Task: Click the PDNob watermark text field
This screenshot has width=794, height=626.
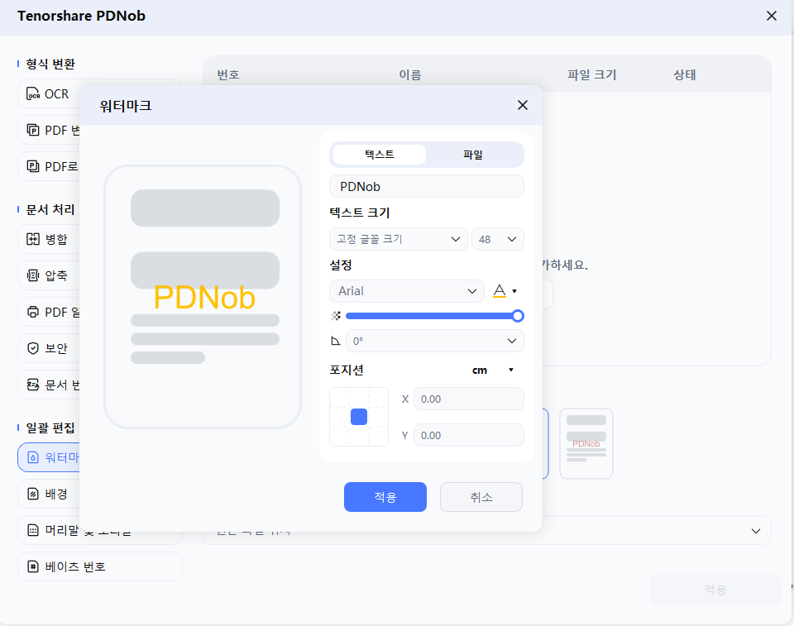Action: (x=427, y=186)
